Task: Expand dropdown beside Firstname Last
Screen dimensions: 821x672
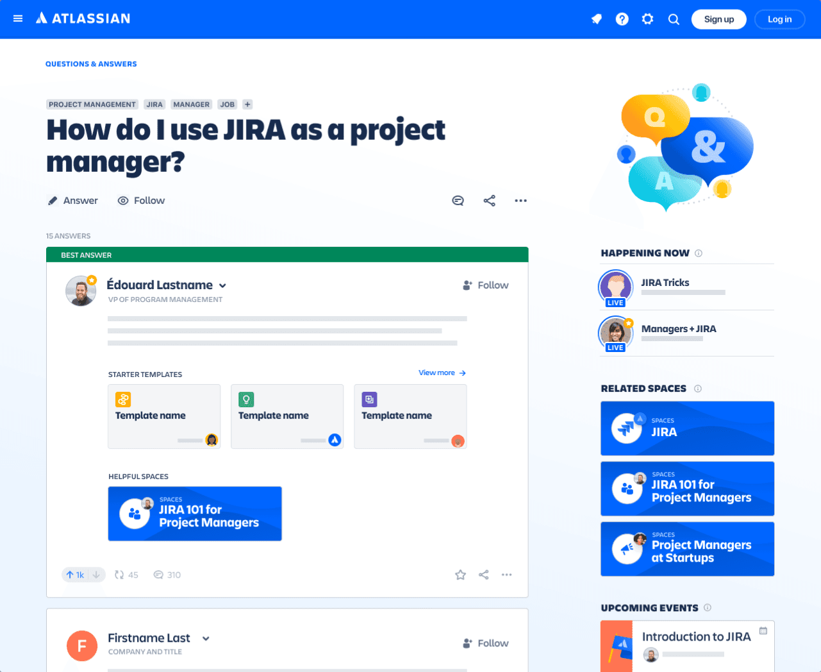Action: [x=206, y=639]
